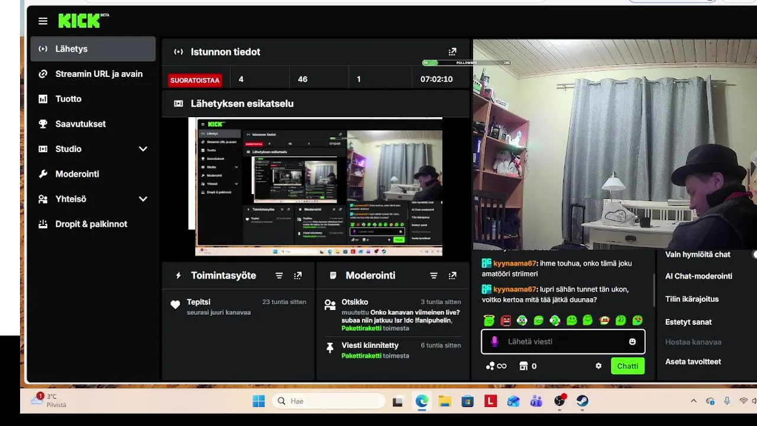757x426 pixels.
Task: Switch to Microsoft Edge on the taskbar
Action: pos(422,402)
